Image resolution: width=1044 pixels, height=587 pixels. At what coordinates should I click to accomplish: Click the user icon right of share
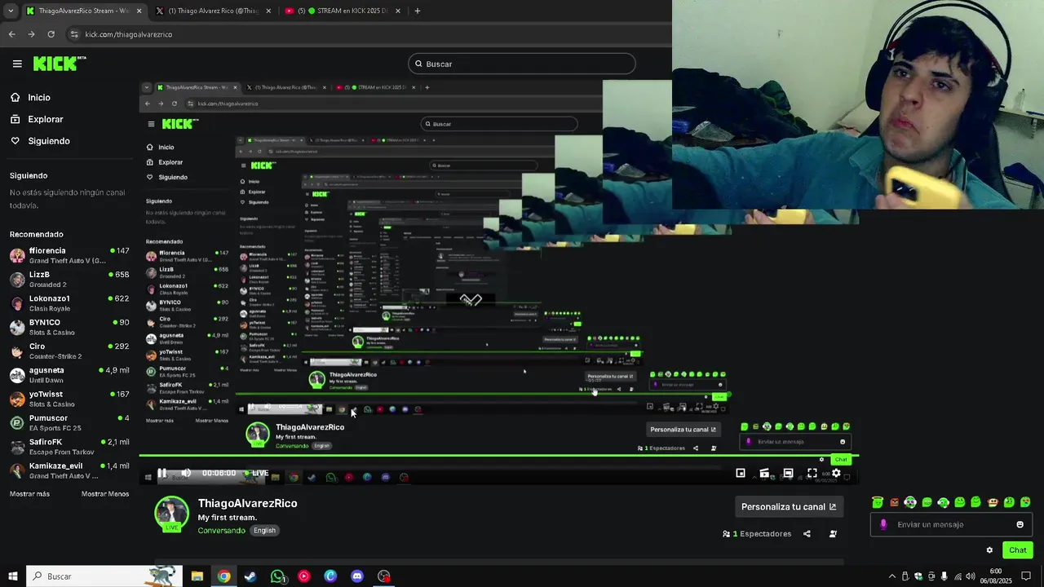833,534
